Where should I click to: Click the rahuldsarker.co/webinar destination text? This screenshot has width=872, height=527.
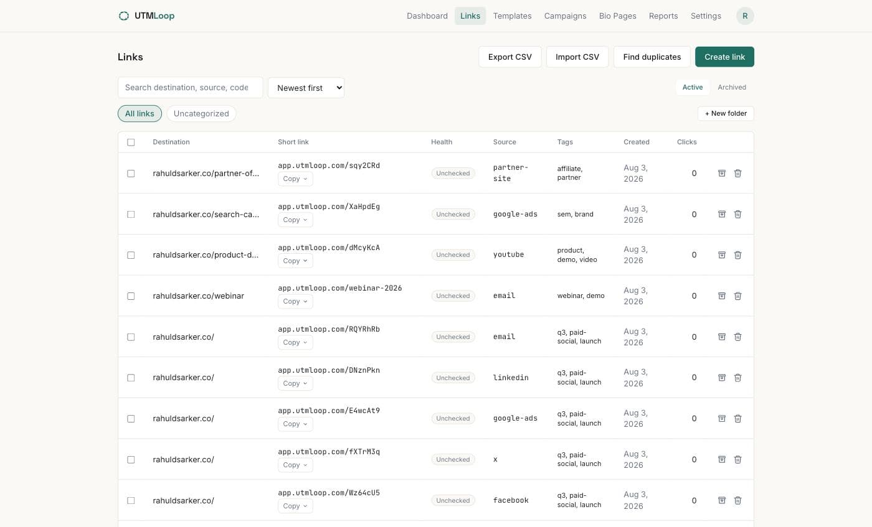198,296
